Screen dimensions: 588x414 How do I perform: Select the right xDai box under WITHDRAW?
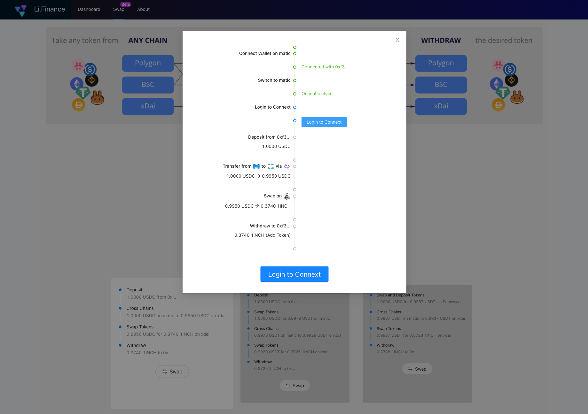(441, 106)
